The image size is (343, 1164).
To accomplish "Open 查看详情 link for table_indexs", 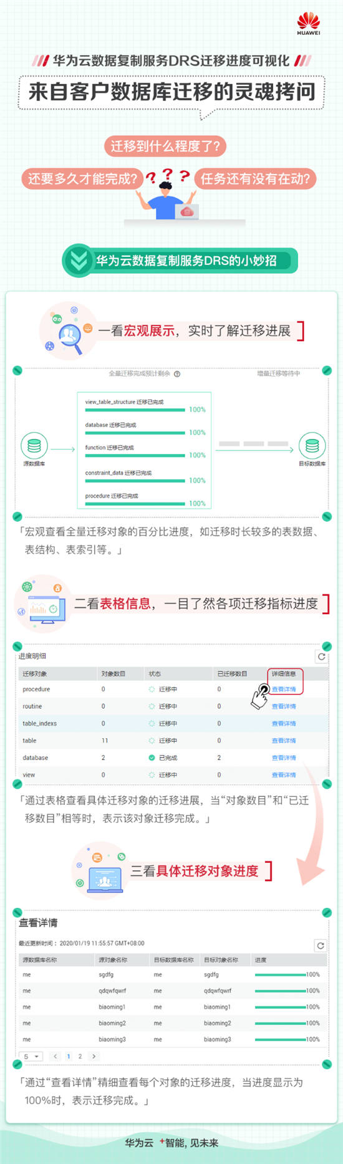I will click(x=284, y=724).
